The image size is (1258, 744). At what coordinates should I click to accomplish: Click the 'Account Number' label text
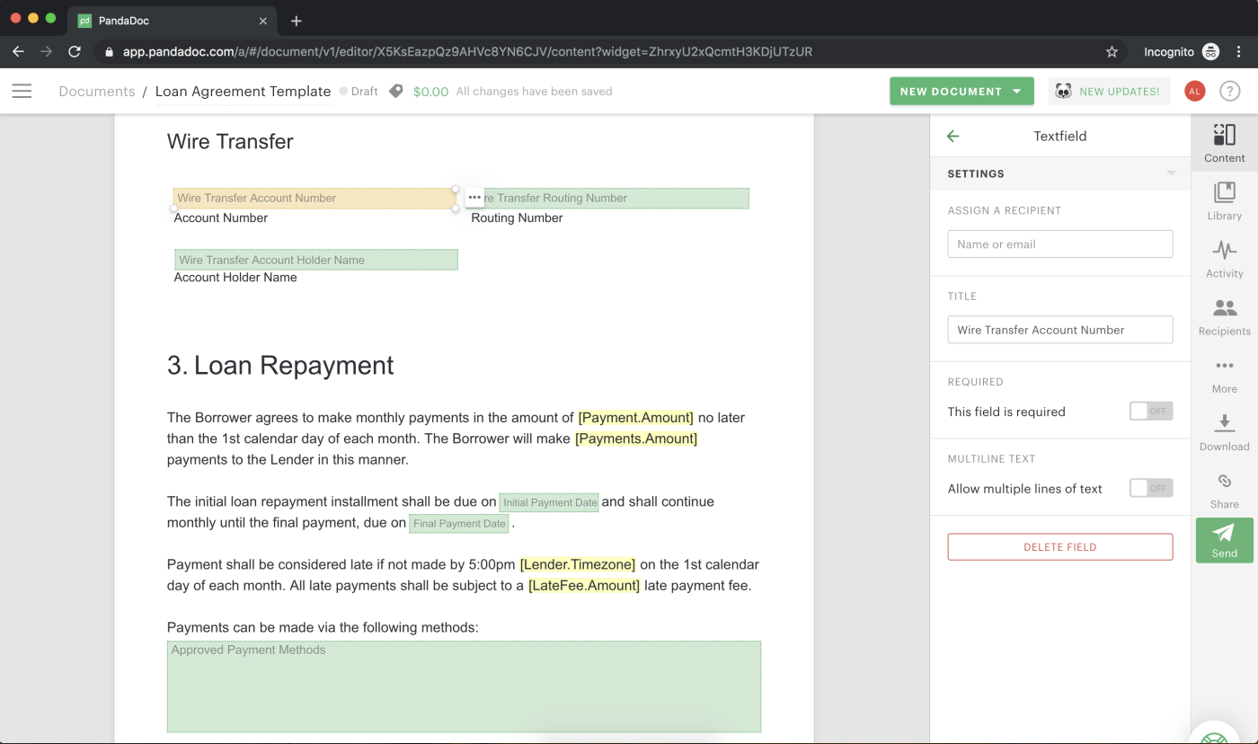(x=221, y=217)
